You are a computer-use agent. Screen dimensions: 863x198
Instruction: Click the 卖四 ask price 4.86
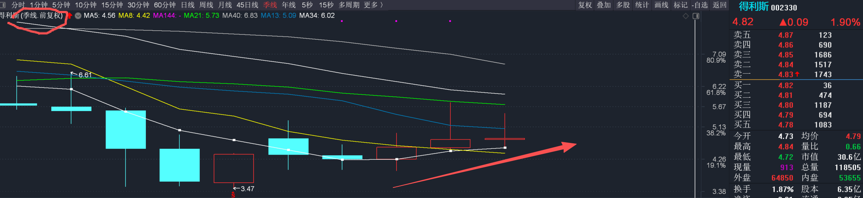coord(786,45)
